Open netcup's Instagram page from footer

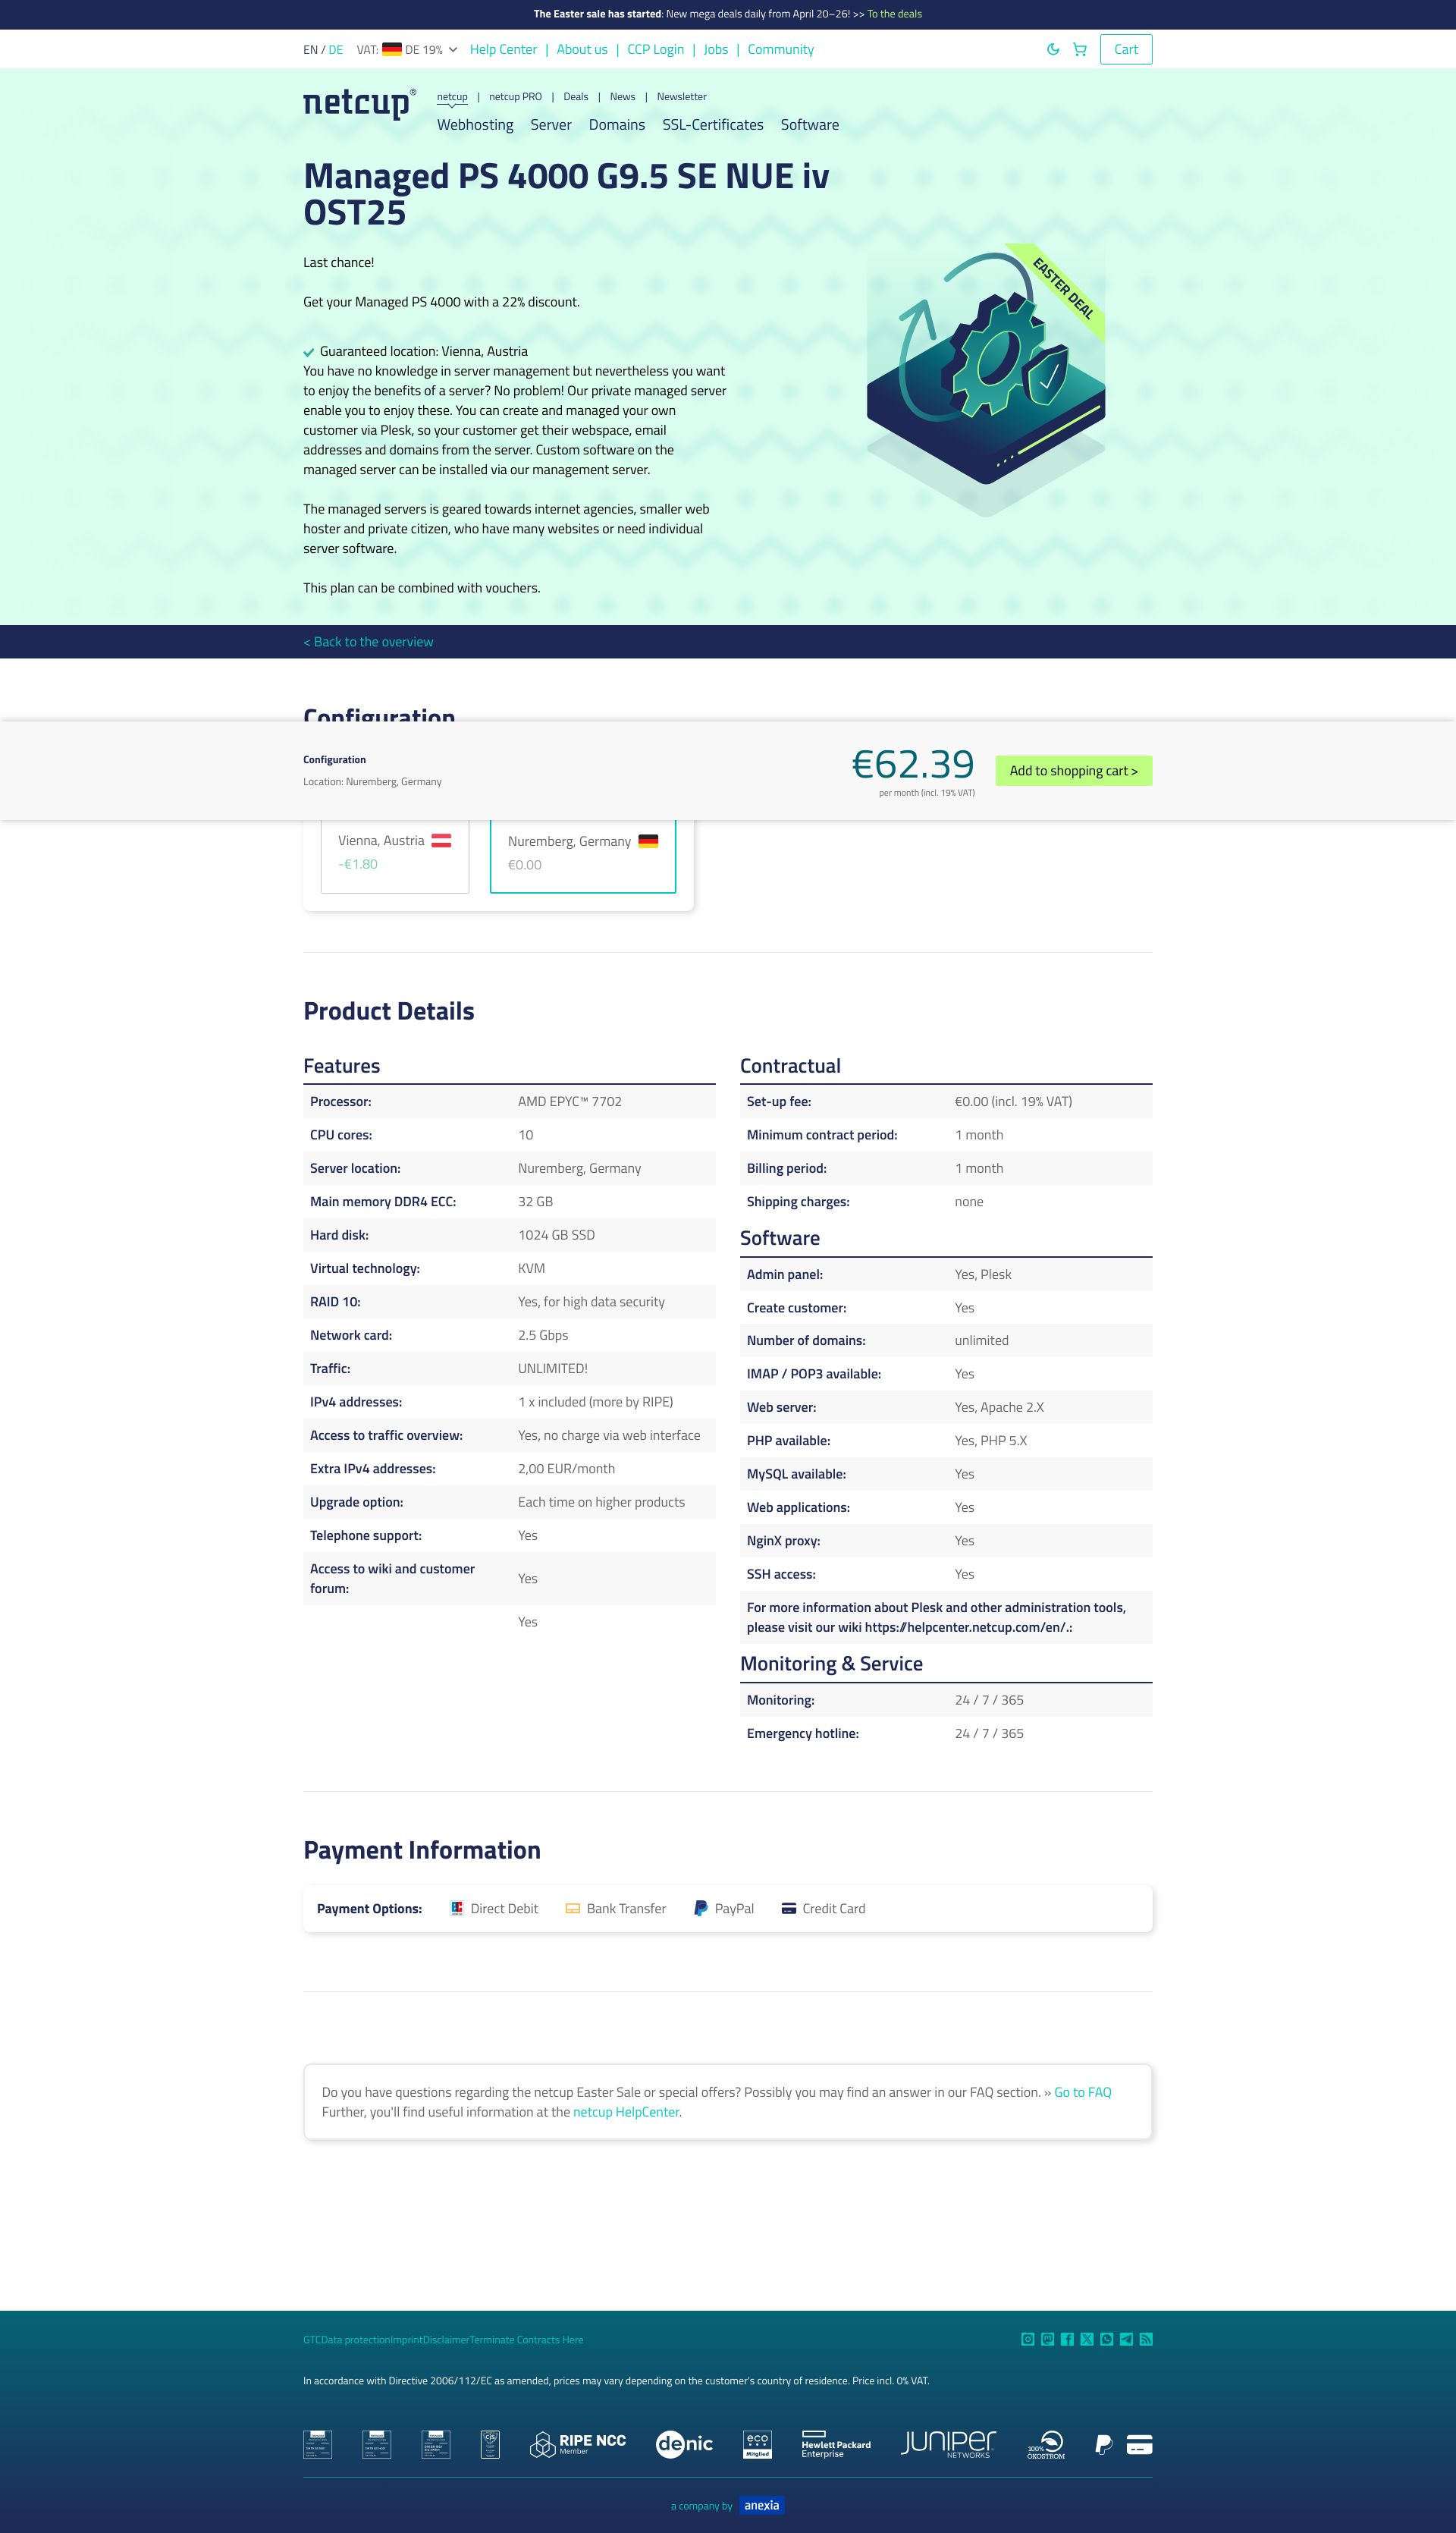pyautogui.click(x=1027, y=2339)
